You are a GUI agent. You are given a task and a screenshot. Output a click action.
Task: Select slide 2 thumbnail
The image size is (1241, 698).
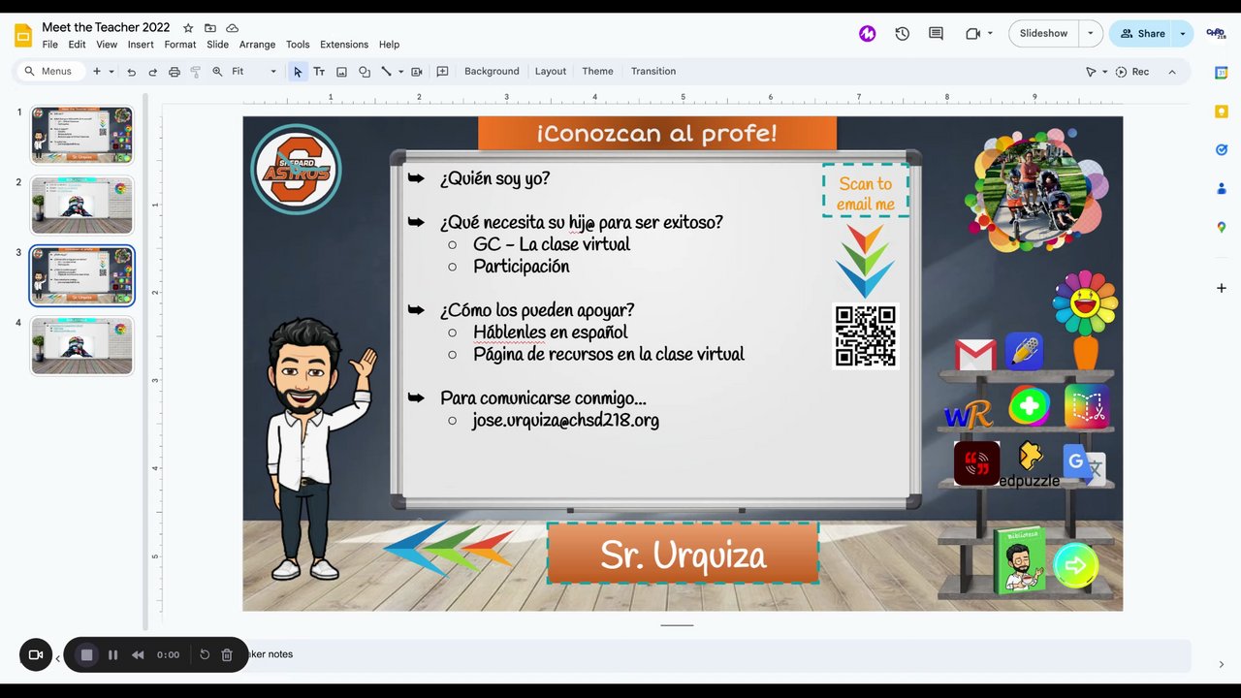tap(81, 206)
